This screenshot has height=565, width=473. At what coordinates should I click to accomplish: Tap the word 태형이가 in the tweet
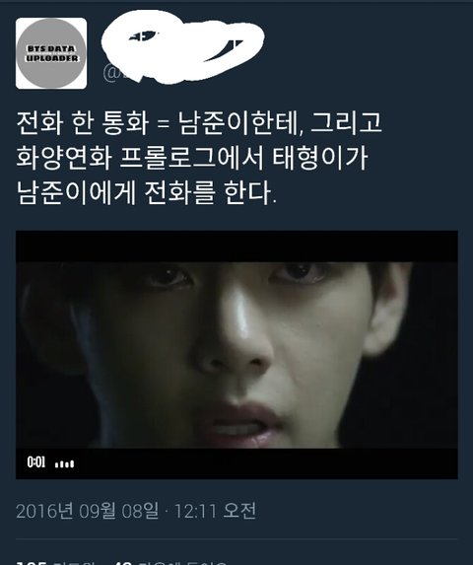[320, 158]
